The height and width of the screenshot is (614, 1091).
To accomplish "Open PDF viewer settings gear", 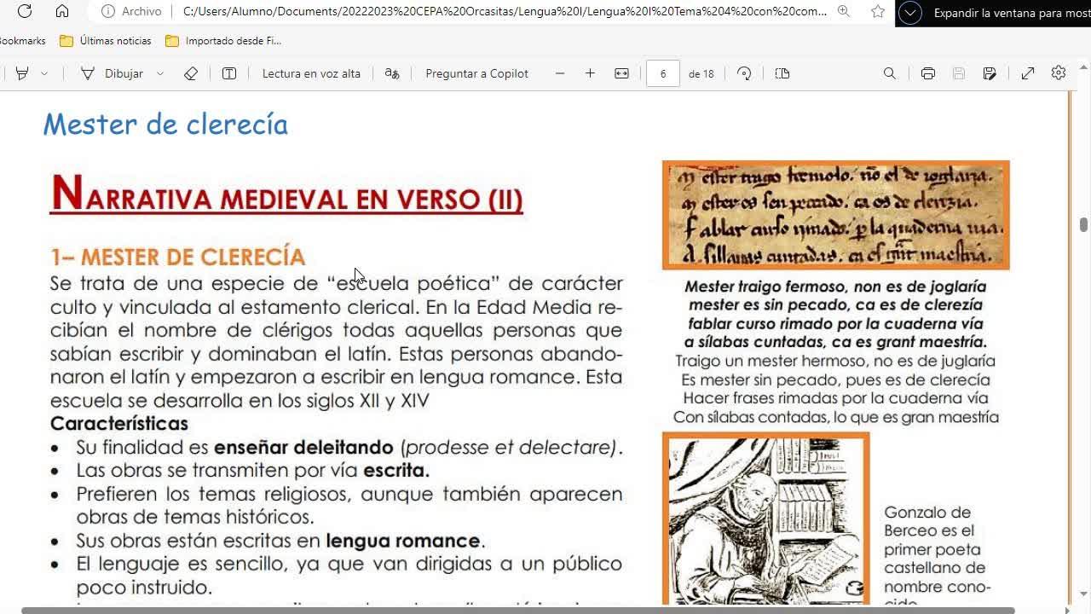I will pos(1059,73).
